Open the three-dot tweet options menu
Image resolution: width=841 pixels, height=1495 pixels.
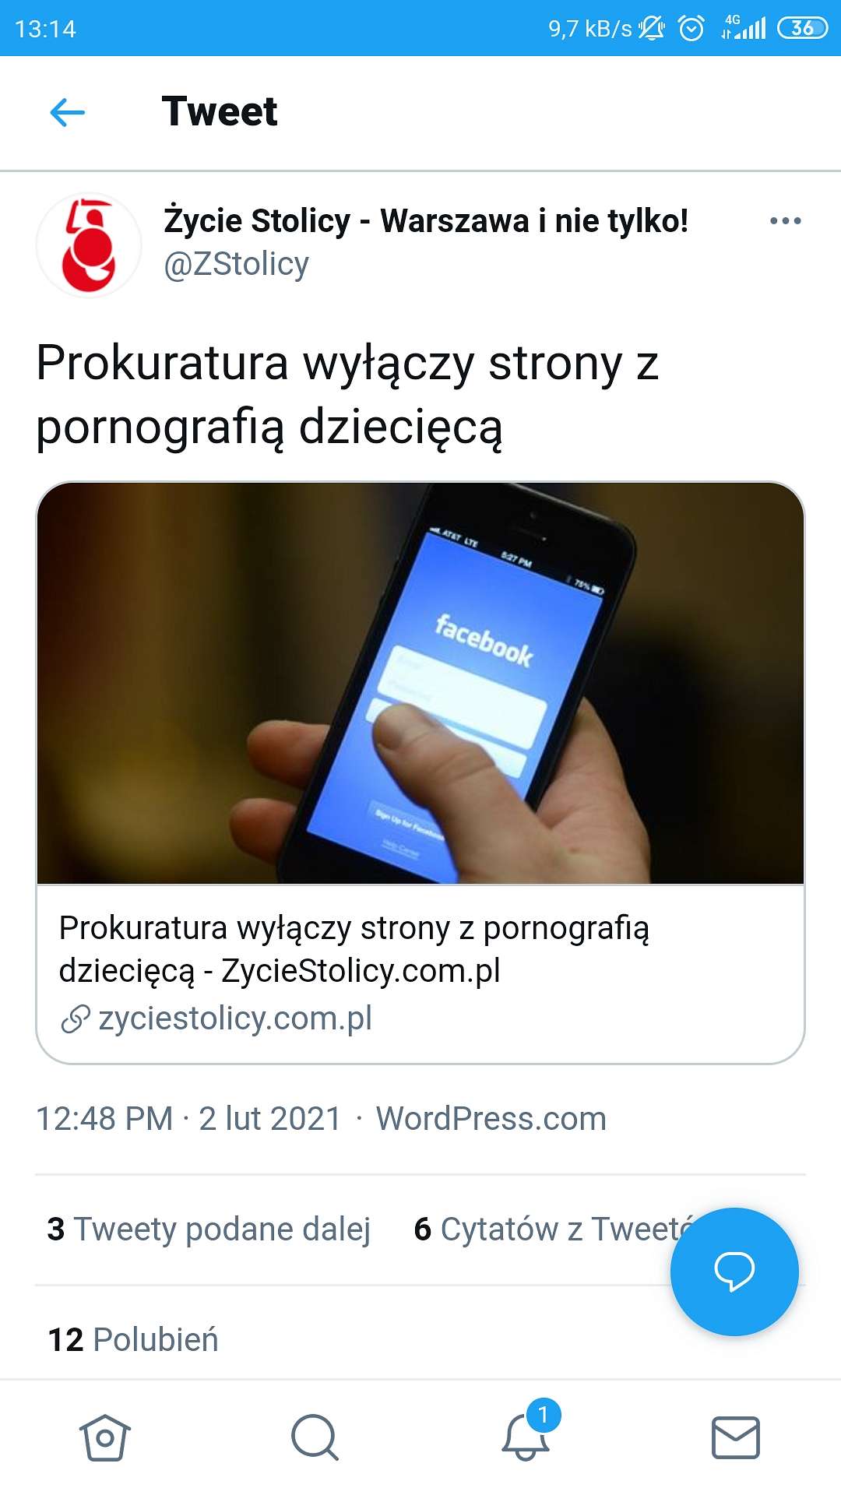coord(785,221)
